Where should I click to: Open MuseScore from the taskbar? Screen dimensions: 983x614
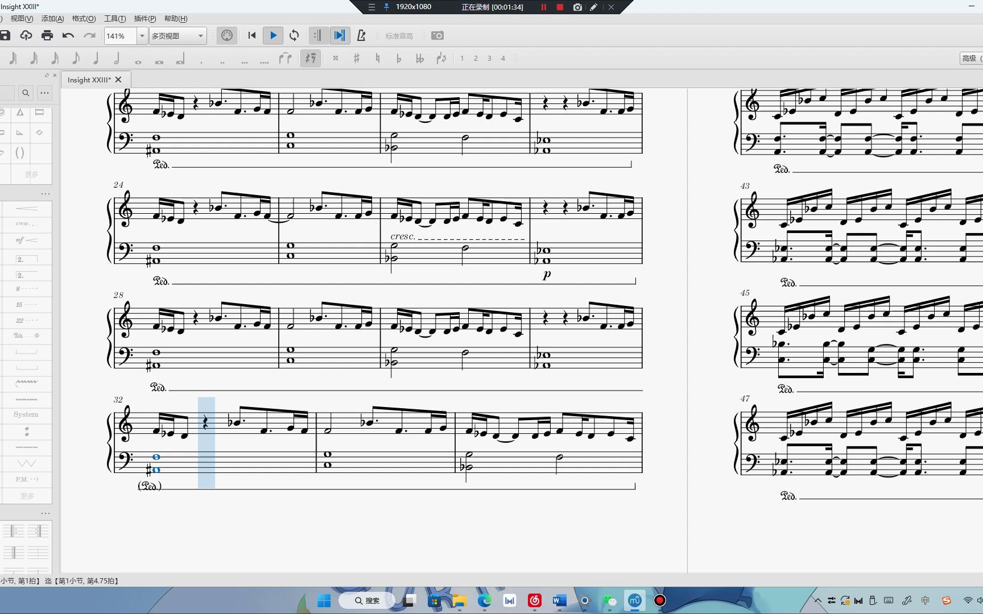[x=635, y=600]
